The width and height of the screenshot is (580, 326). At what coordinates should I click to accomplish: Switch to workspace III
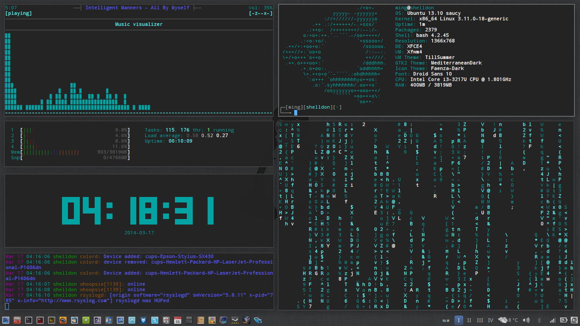click(x=480, y=320)
